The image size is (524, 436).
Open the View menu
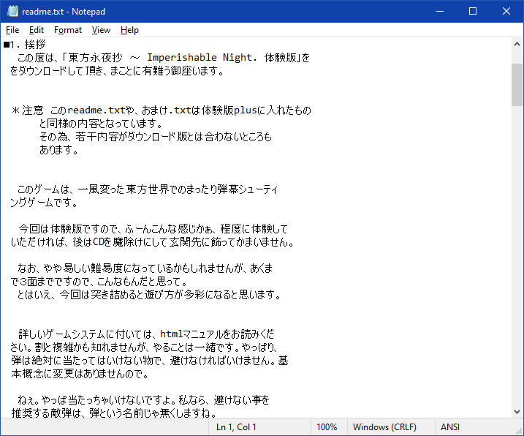[101, 30]
